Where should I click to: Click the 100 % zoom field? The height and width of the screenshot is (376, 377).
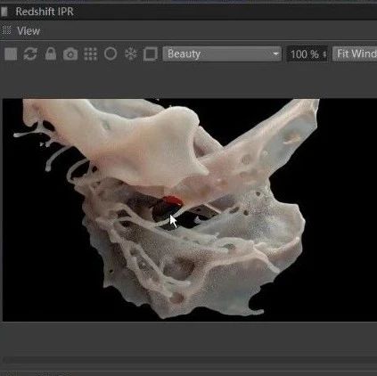pyautogui.click(x=307, y=54)
